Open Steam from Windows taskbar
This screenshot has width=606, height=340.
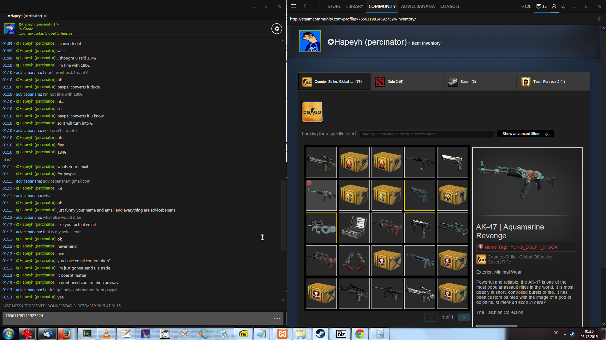click(x=320, y=334)
